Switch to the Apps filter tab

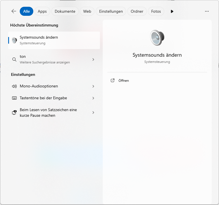42,11
